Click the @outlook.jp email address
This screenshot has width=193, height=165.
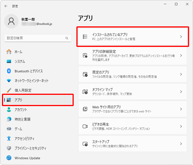pos(44,24)
